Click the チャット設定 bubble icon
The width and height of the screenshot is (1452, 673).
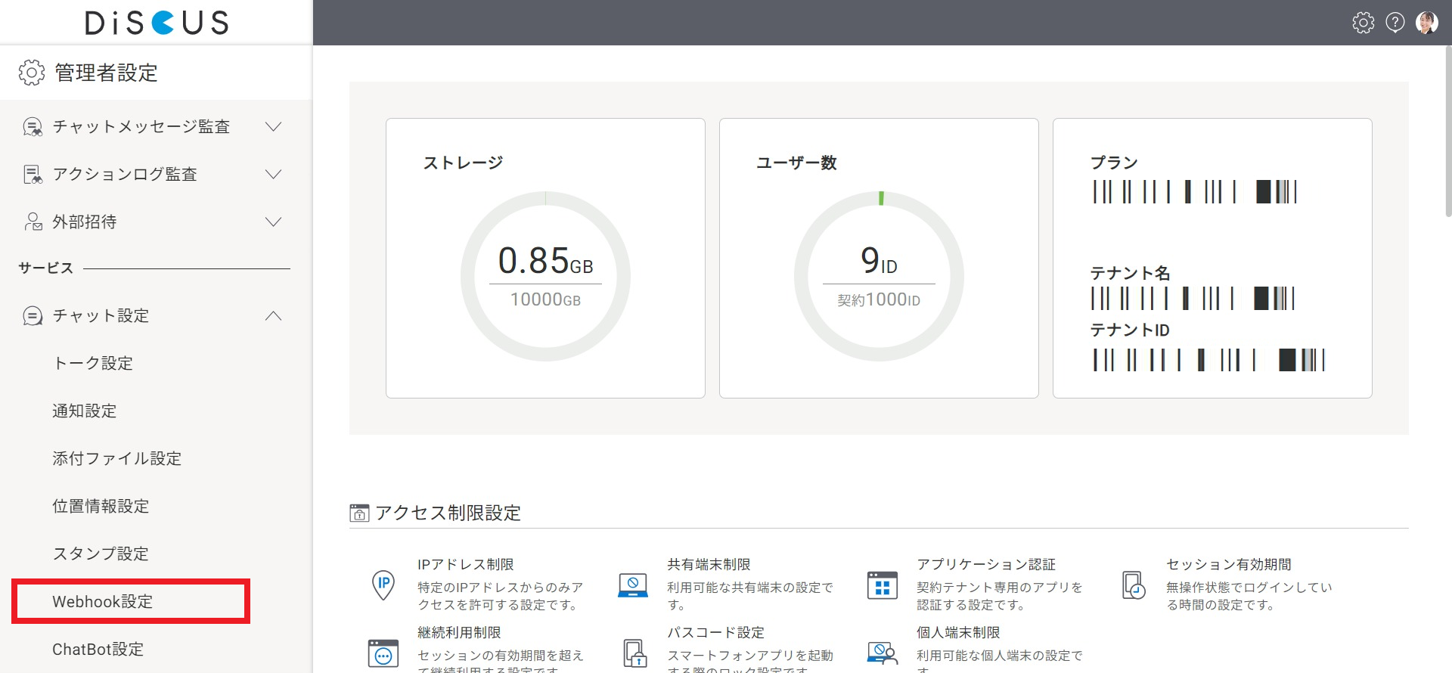[33, 315]
